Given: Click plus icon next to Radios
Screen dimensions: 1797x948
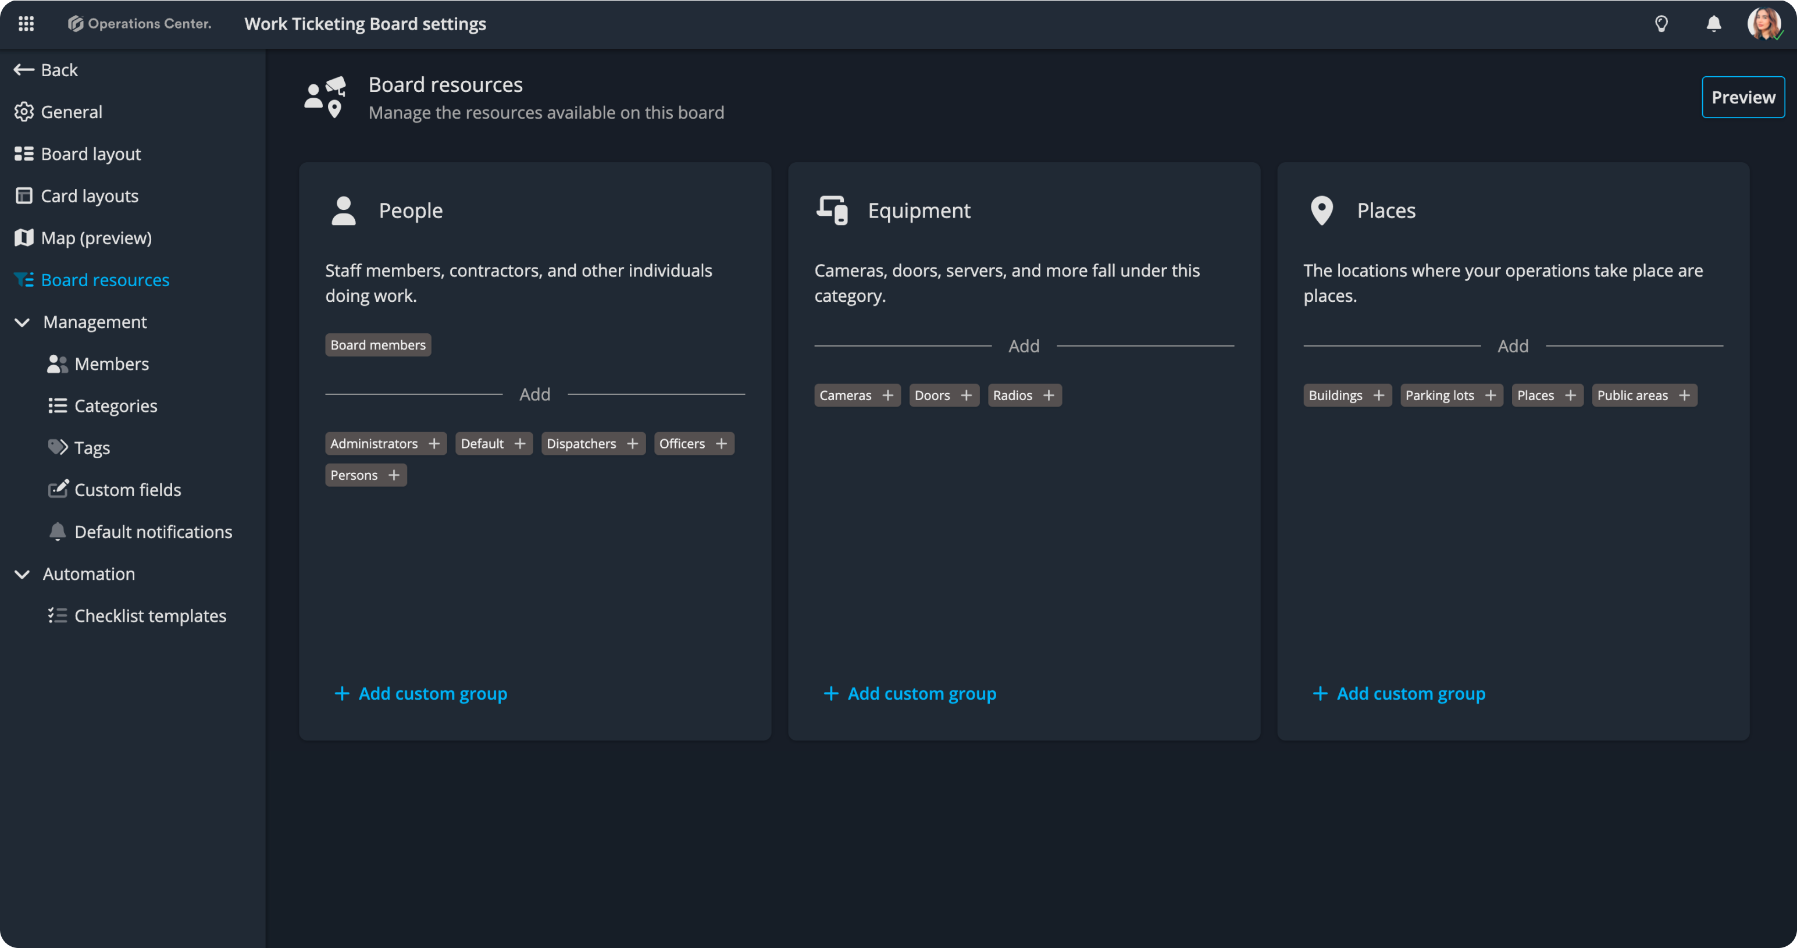Looking at the screenshot, I should tap(1048, 395).
